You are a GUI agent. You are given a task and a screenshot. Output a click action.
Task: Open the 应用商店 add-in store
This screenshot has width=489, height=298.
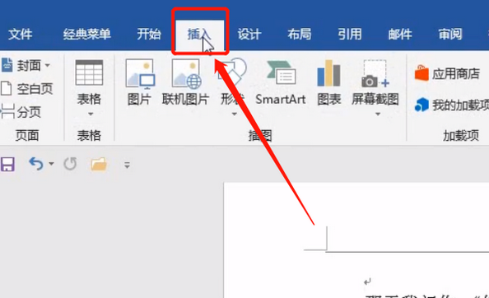pos(447,73)
